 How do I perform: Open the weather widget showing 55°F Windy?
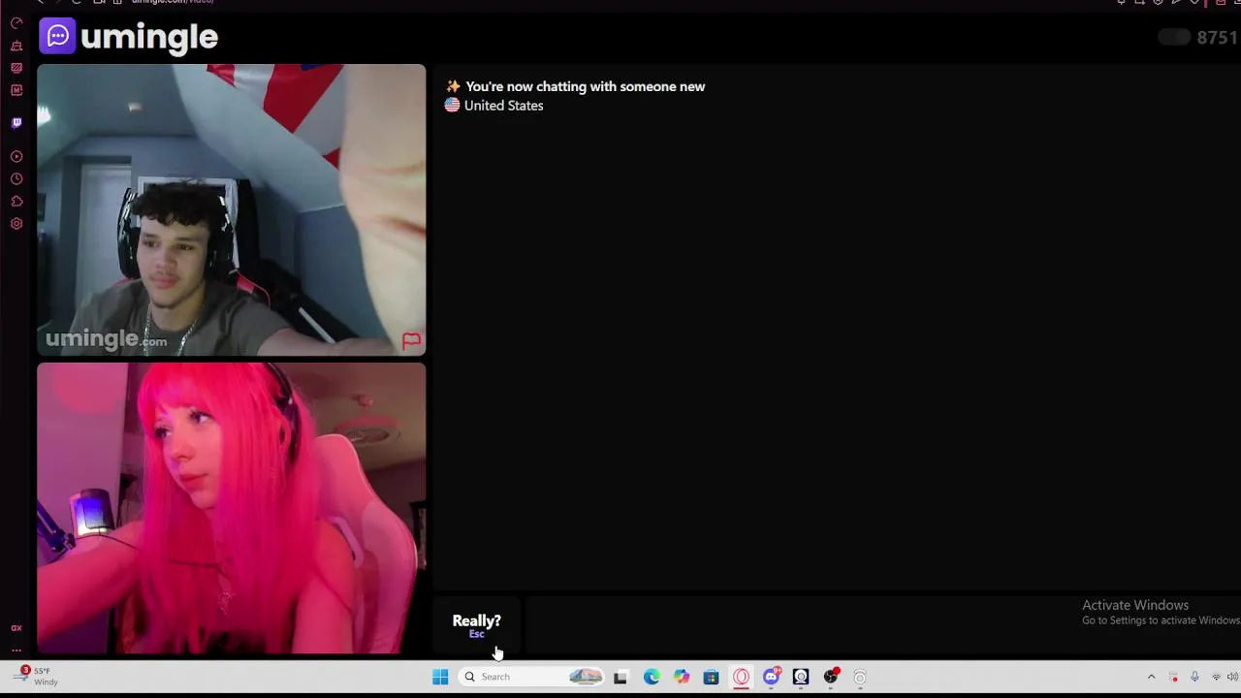coord(35,677)
